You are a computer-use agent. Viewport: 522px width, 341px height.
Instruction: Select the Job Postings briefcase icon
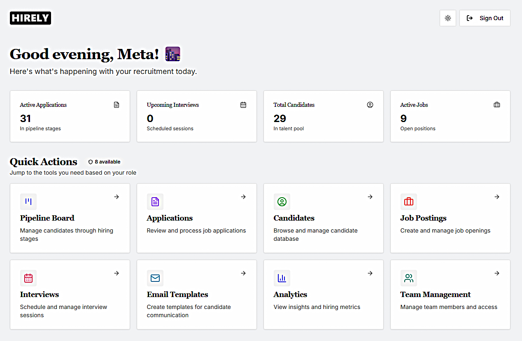409,201
